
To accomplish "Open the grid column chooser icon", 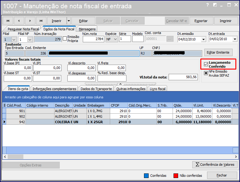I will tap(4, 105).
